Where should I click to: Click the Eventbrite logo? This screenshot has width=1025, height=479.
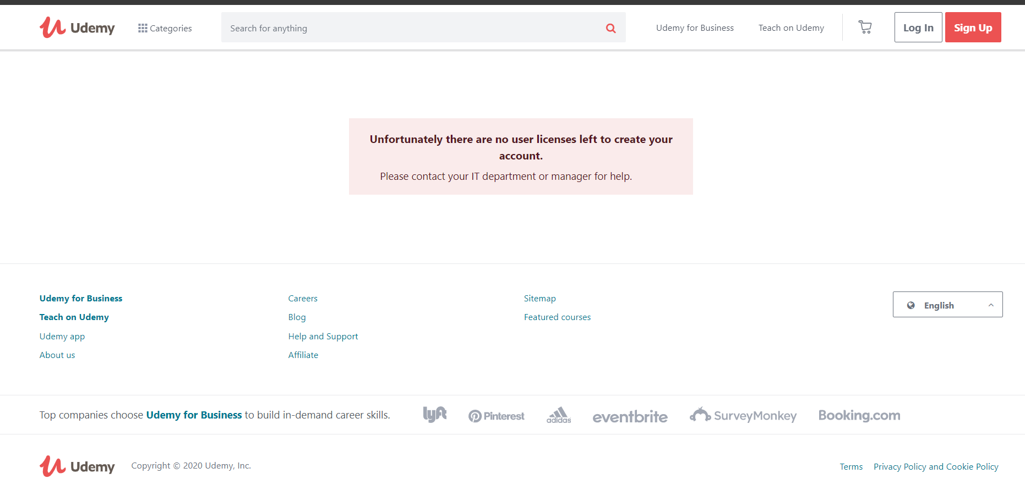630,416
